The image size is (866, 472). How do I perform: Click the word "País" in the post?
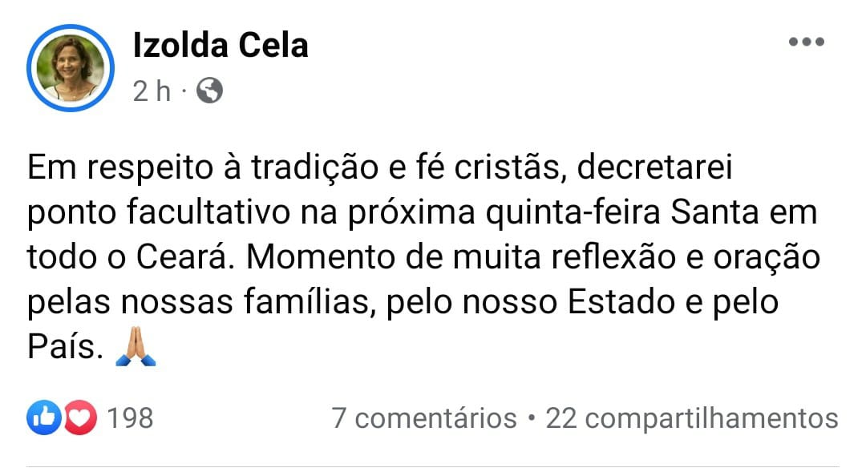tap(64, 347)
